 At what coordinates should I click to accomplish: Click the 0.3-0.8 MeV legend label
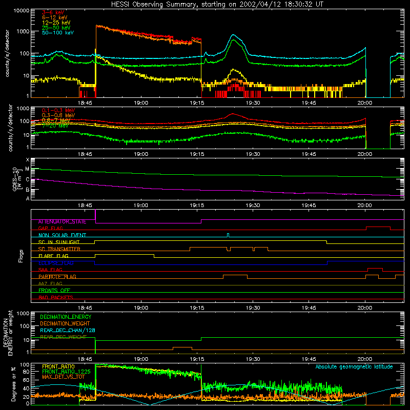58,115
